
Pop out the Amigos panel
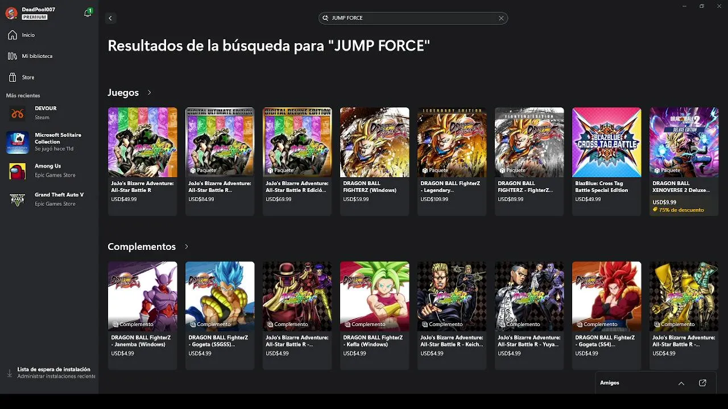click(x=702, y=383)
